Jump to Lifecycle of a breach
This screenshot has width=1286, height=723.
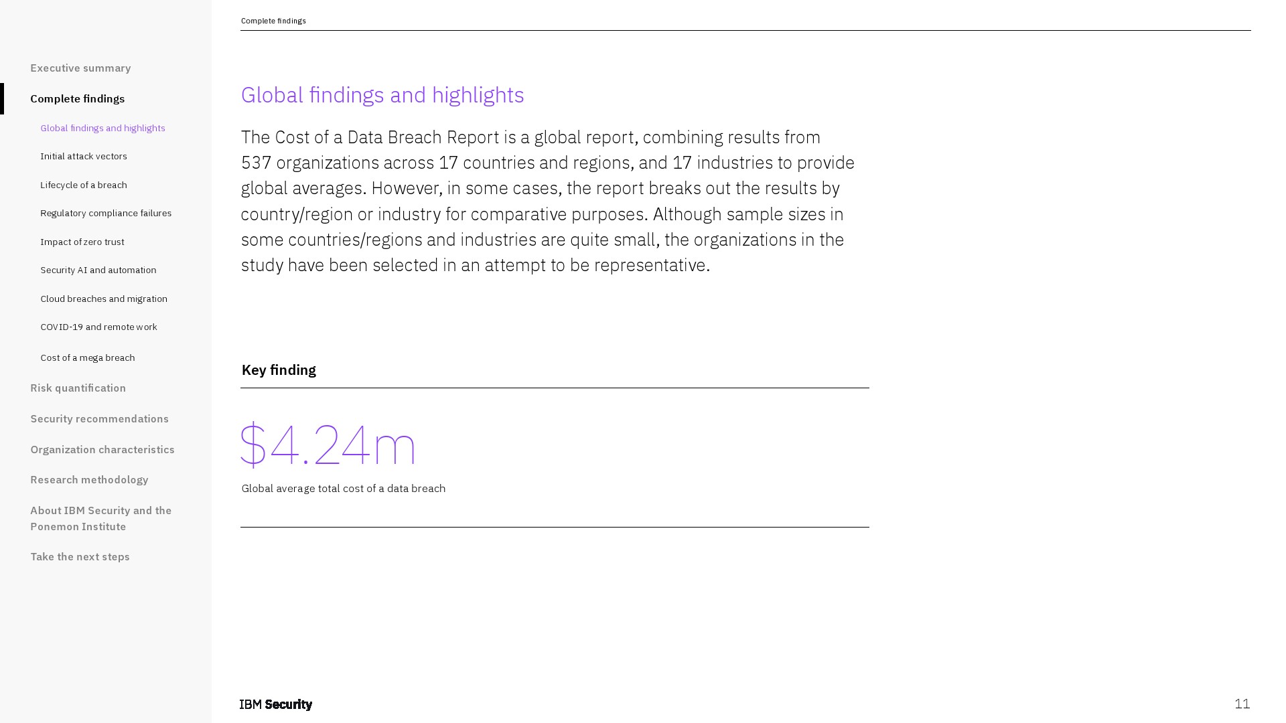(x=84, y=185)
